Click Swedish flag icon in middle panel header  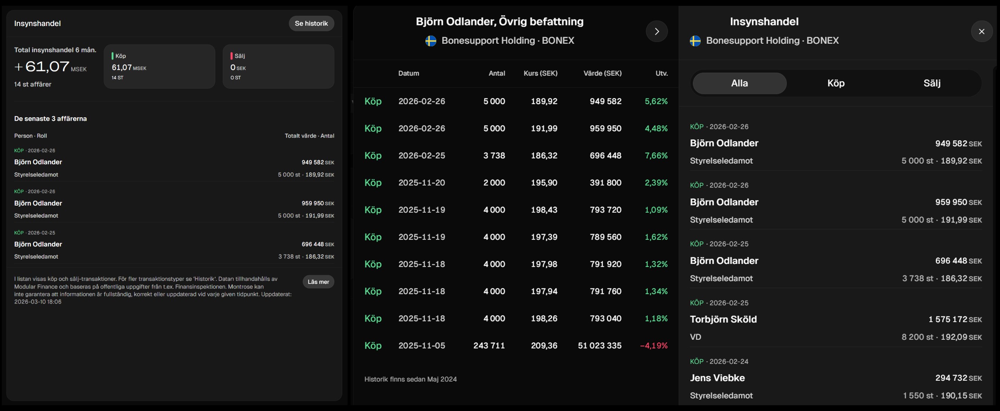430,41
